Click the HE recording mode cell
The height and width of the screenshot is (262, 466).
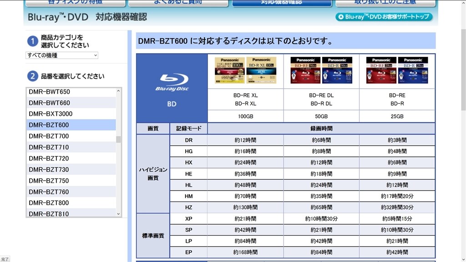(189, 174)
